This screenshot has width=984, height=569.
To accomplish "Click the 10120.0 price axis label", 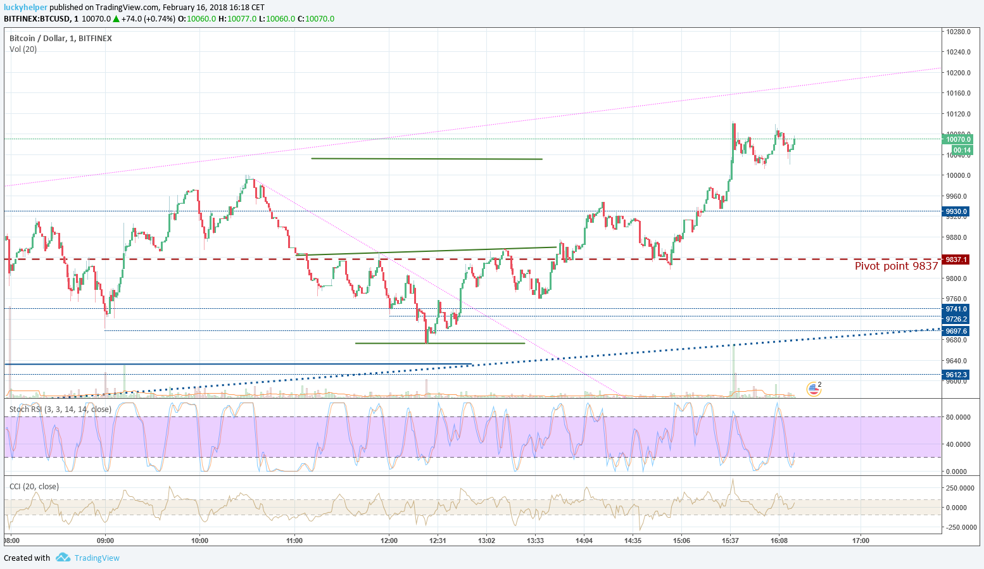I will click(959, 114).
